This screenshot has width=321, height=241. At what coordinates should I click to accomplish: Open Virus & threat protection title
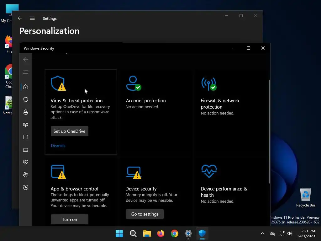(76, 101)
